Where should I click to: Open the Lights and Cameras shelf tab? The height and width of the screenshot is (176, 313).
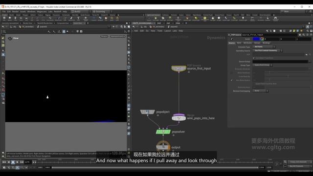pos(153,15)
